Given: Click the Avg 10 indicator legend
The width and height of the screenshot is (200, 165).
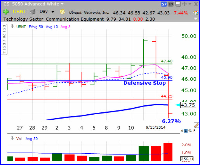Looking at the screenshot, I should click(52, 27).
